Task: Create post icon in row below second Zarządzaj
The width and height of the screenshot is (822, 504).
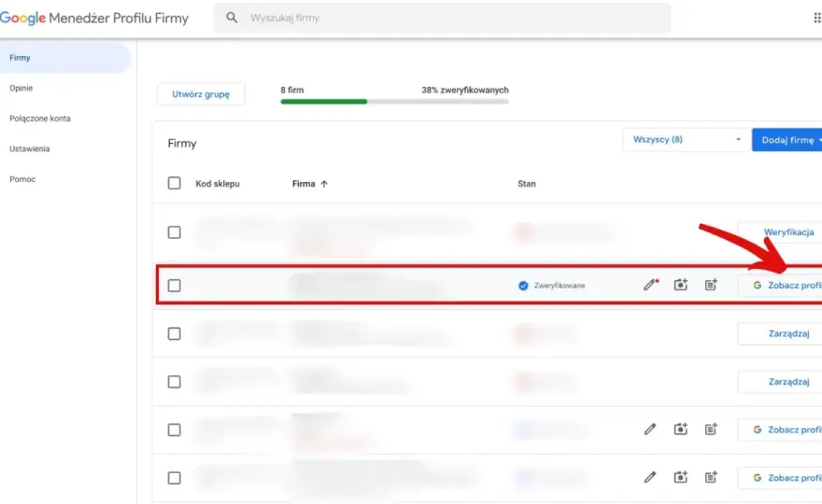Action: [711, 429]
